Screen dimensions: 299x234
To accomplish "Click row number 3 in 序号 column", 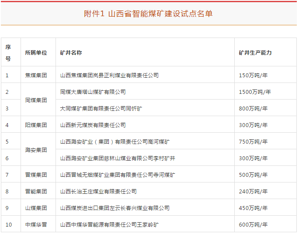I will [7, 109].
